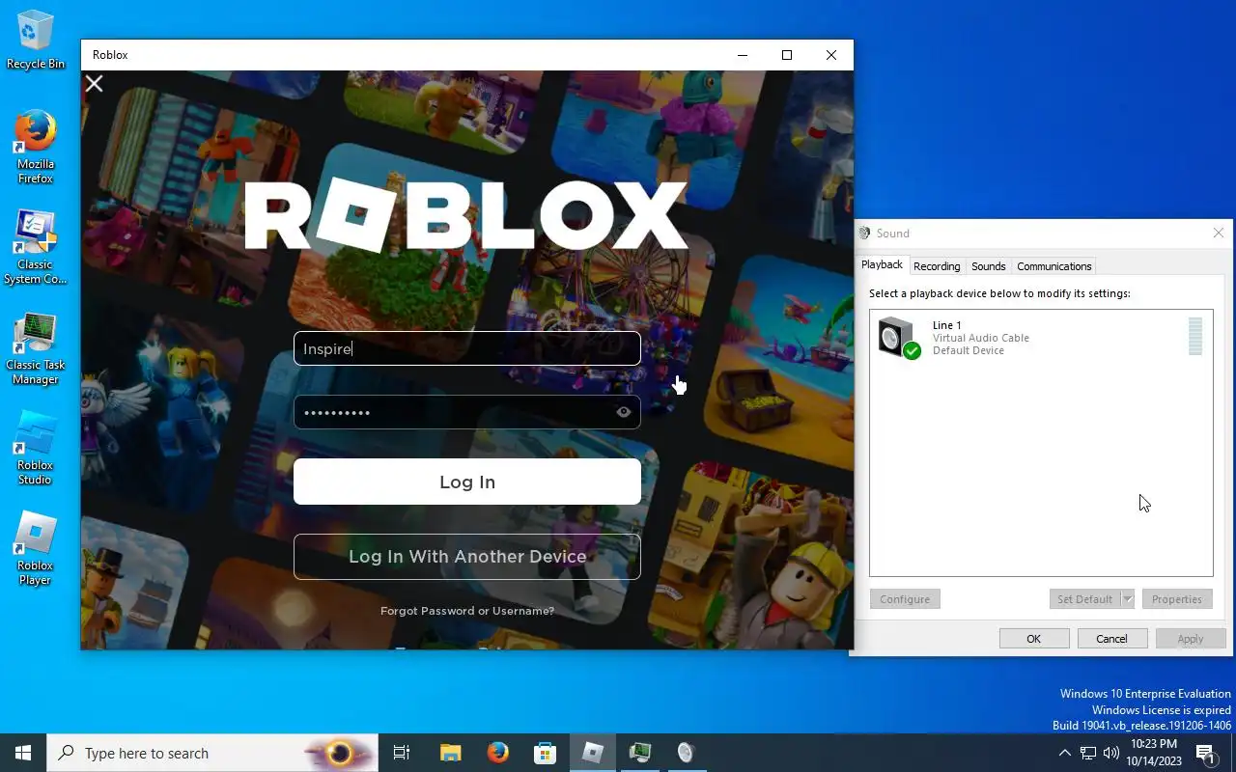The height and width of the screenshot is (772, 1236).
Task: Open Mozilla Firefox desktop shortcut
Action: coord(36,147)
